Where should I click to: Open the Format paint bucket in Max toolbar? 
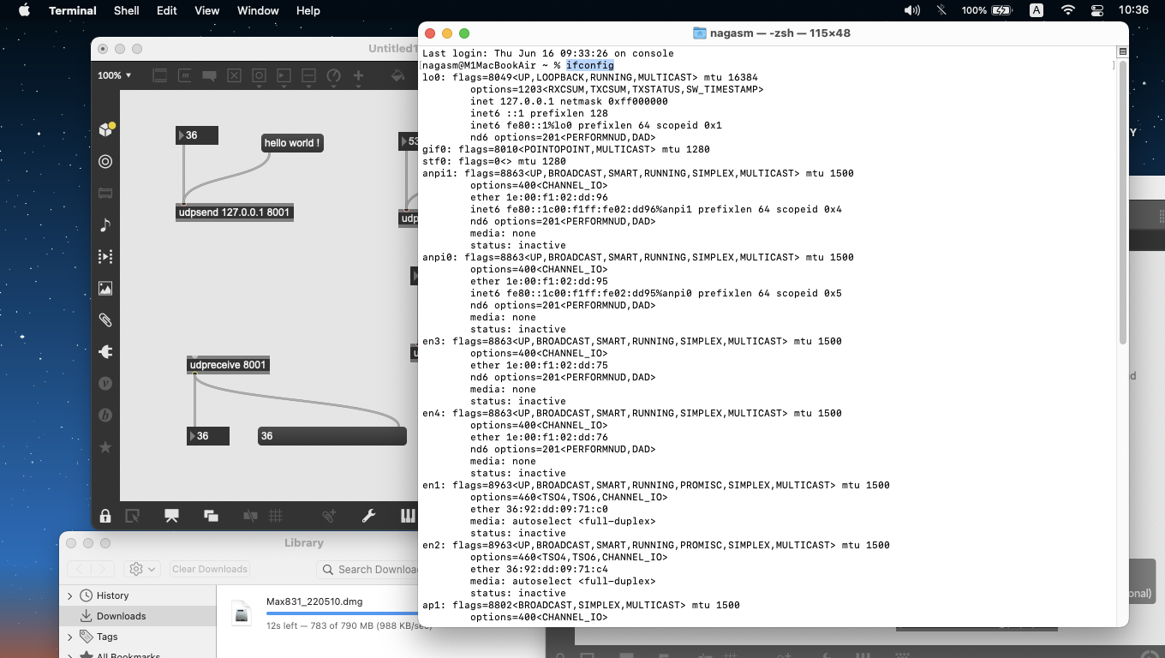(x=397, y=75)
